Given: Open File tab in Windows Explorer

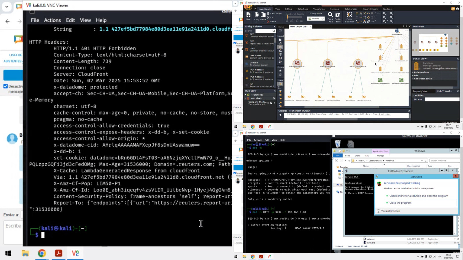Looking at the screenshot, I should 338,156.
